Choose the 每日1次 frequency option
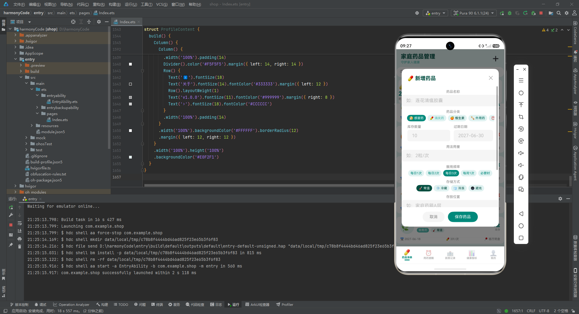 (x=416, y=173)
